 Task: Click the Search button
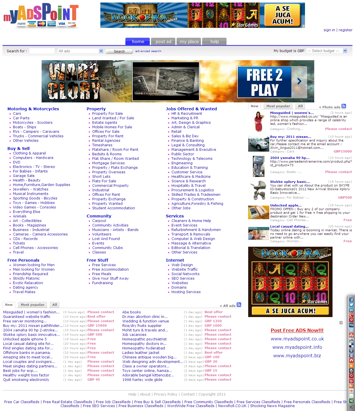click(119, 51)
